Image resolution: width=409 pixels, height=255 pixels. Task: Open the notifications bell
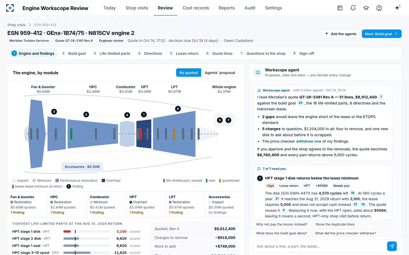(353, 8)
